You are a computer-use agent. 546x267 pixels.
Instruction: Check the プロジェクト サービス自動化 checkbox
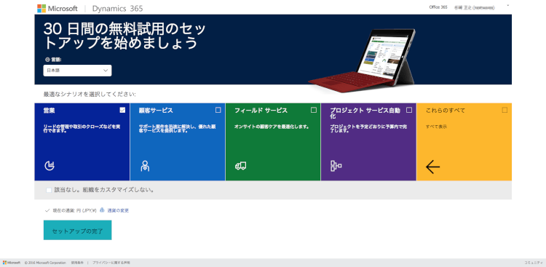point(409,110)
